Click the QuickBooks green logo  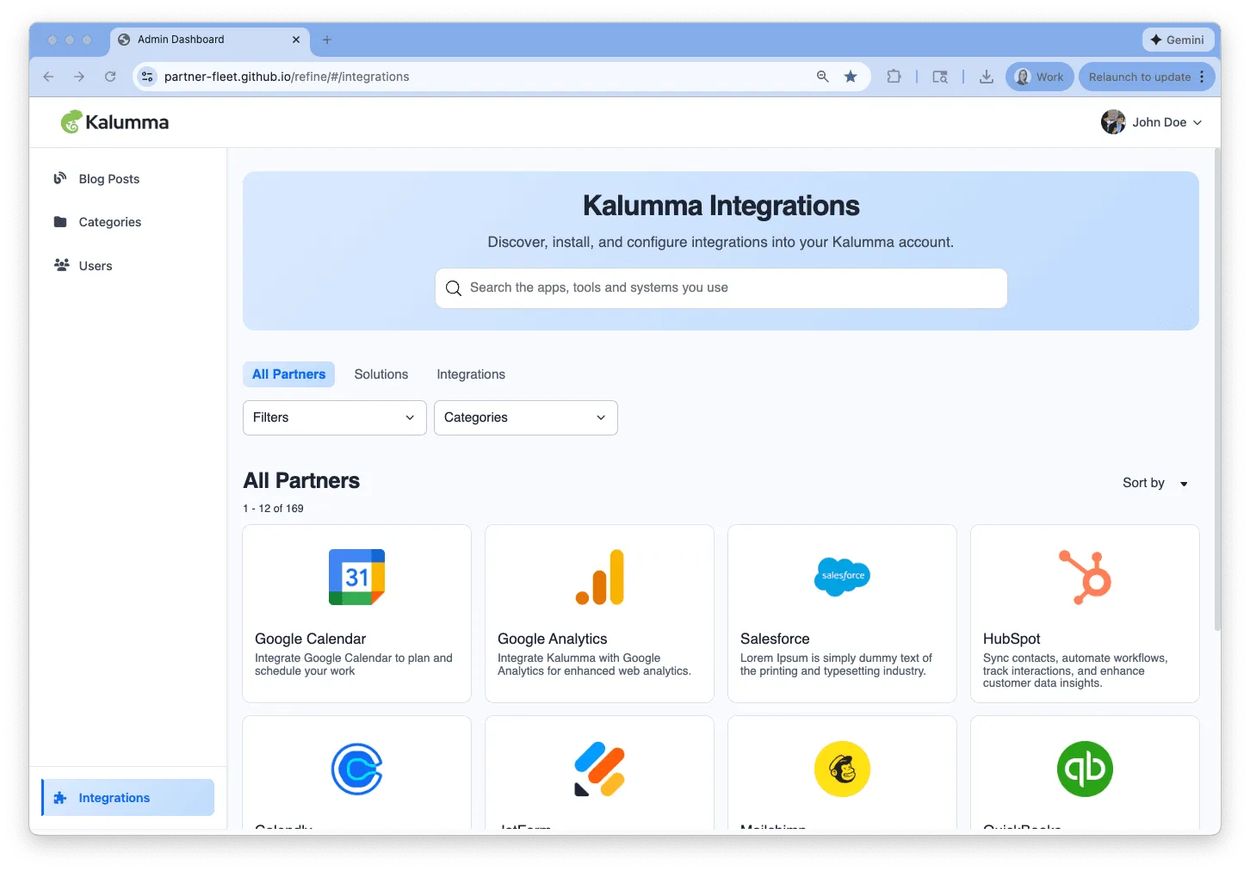coord(1085,769)
